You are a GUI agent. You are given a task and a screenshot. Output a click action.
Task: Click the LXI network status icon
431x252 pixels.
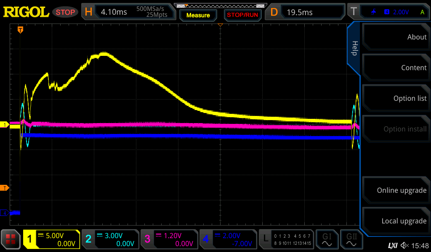coord(392,245)
